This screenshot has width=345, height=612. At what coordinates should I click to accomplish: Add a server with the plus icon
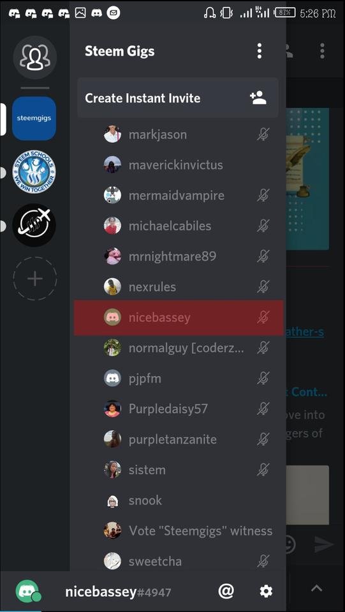tap(34, 279)
